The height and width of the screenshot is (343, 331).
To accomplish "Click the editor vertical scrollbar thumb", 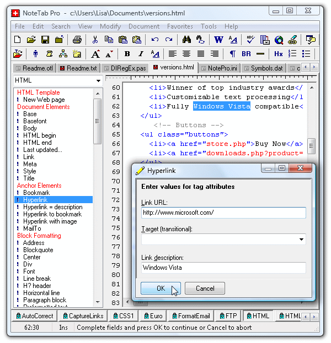I will 312,146.
